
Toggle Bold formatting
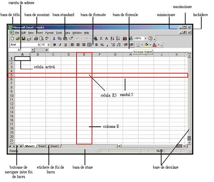point(54,45)
